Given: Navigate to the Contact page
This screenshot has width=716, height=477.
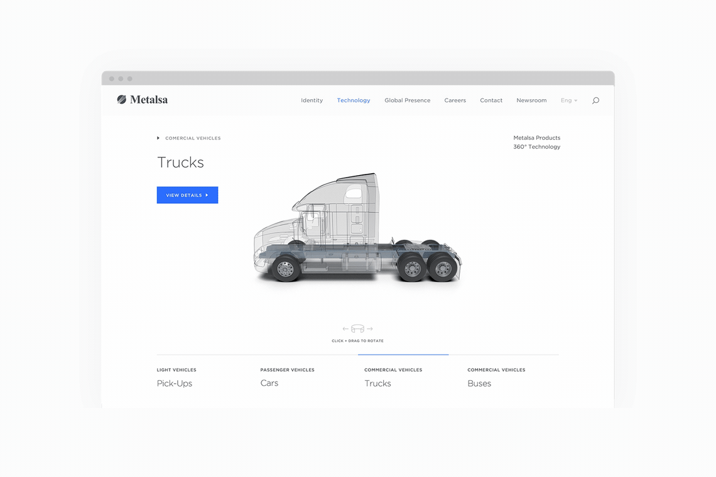Looking at the screenshot, I should point(491,100).
